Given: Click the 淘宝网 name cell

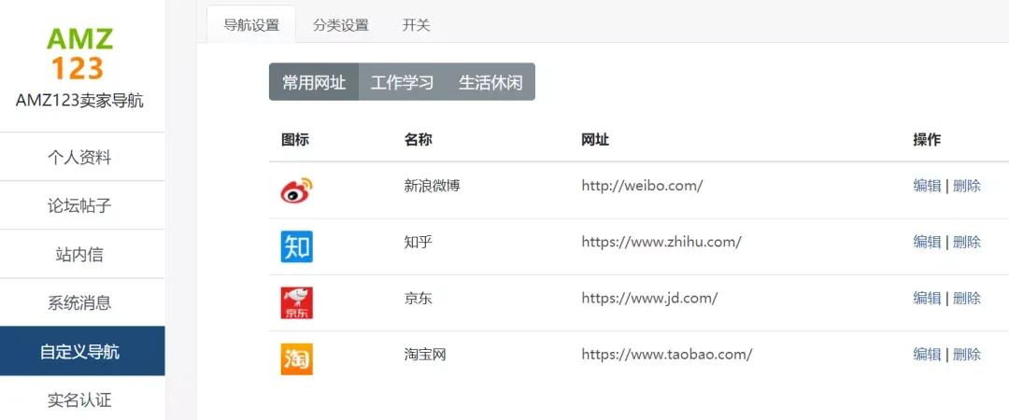Looking at the screenshot, I should pos(425,354).
